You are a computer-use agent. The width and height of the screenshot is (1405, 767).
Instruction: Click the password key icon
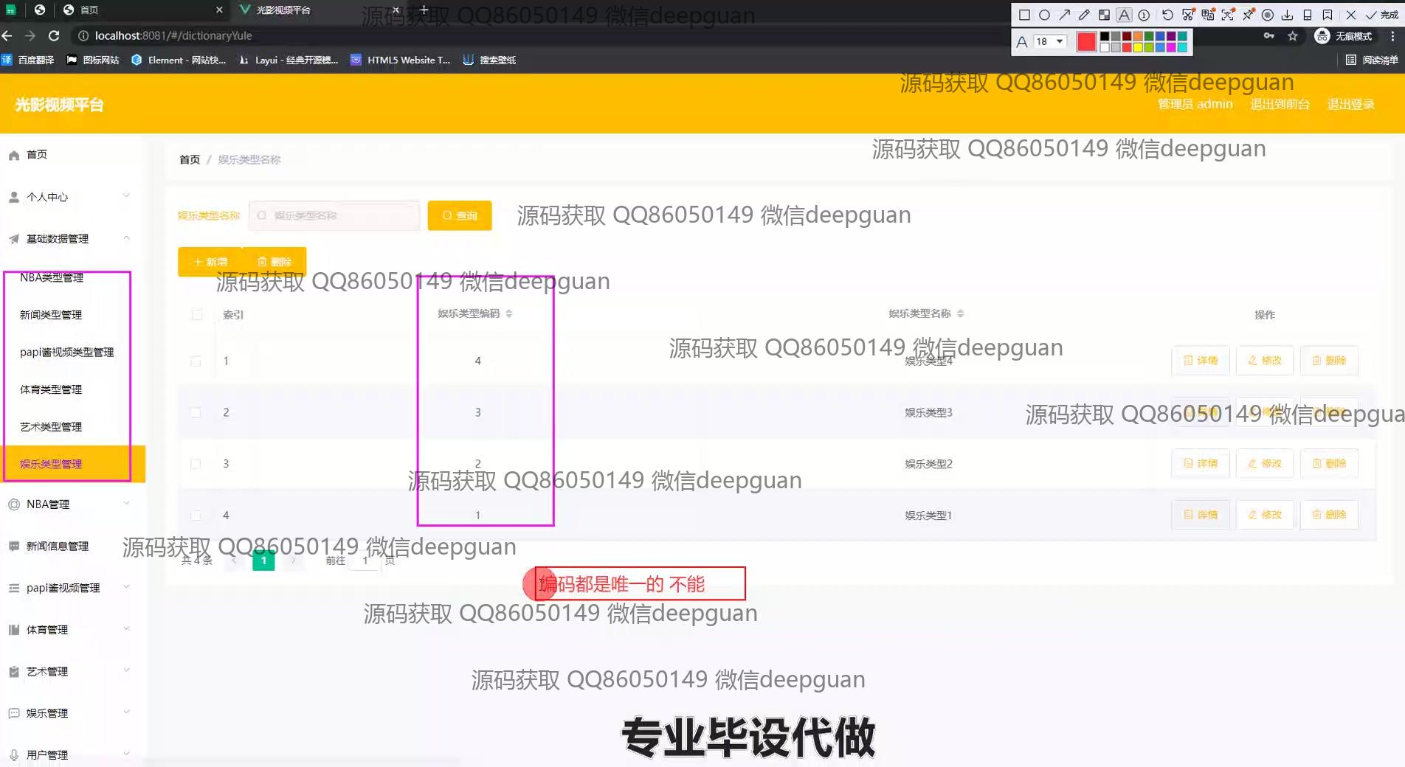[1269, 35]
